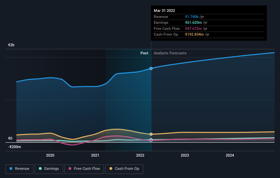Click the €2b y-axis label

(x=11, y=45)
